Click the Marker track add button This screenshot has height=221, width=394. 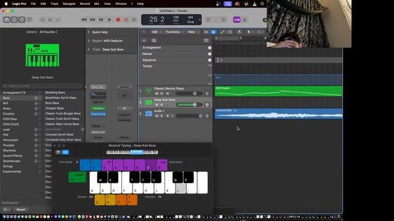coord(209,54)
